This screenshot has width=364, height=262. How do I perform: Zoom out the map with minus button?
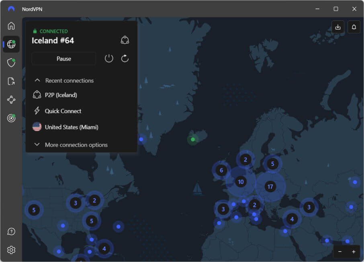340,252
